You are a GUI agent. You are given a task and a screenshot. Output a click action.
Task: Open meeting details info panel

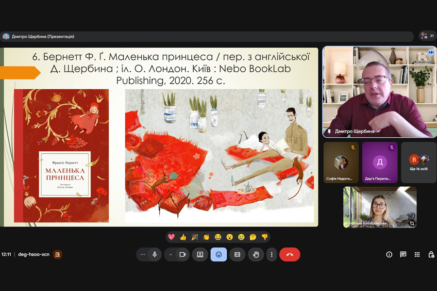pos(389,254)
